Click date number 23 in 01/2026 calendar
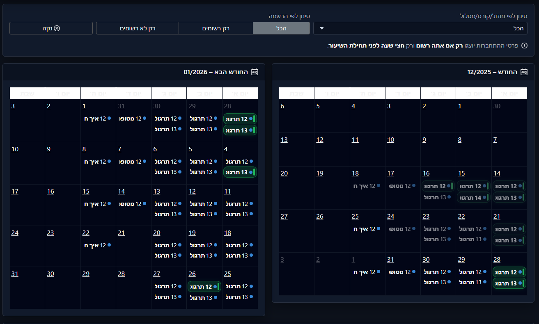This screenshot has height=324, width=539. click(x=50, y=233)
